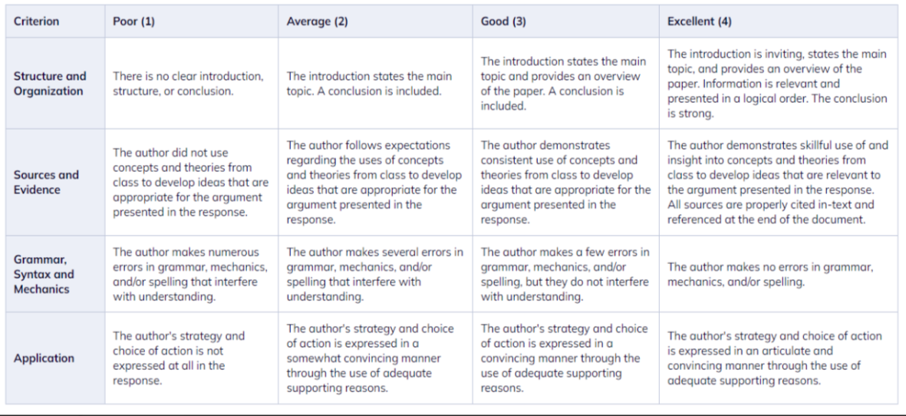This screenshot has width=906, height=416.
Task: Choose Poor cell for Application criterion
Action: click(x=192, y=358)
